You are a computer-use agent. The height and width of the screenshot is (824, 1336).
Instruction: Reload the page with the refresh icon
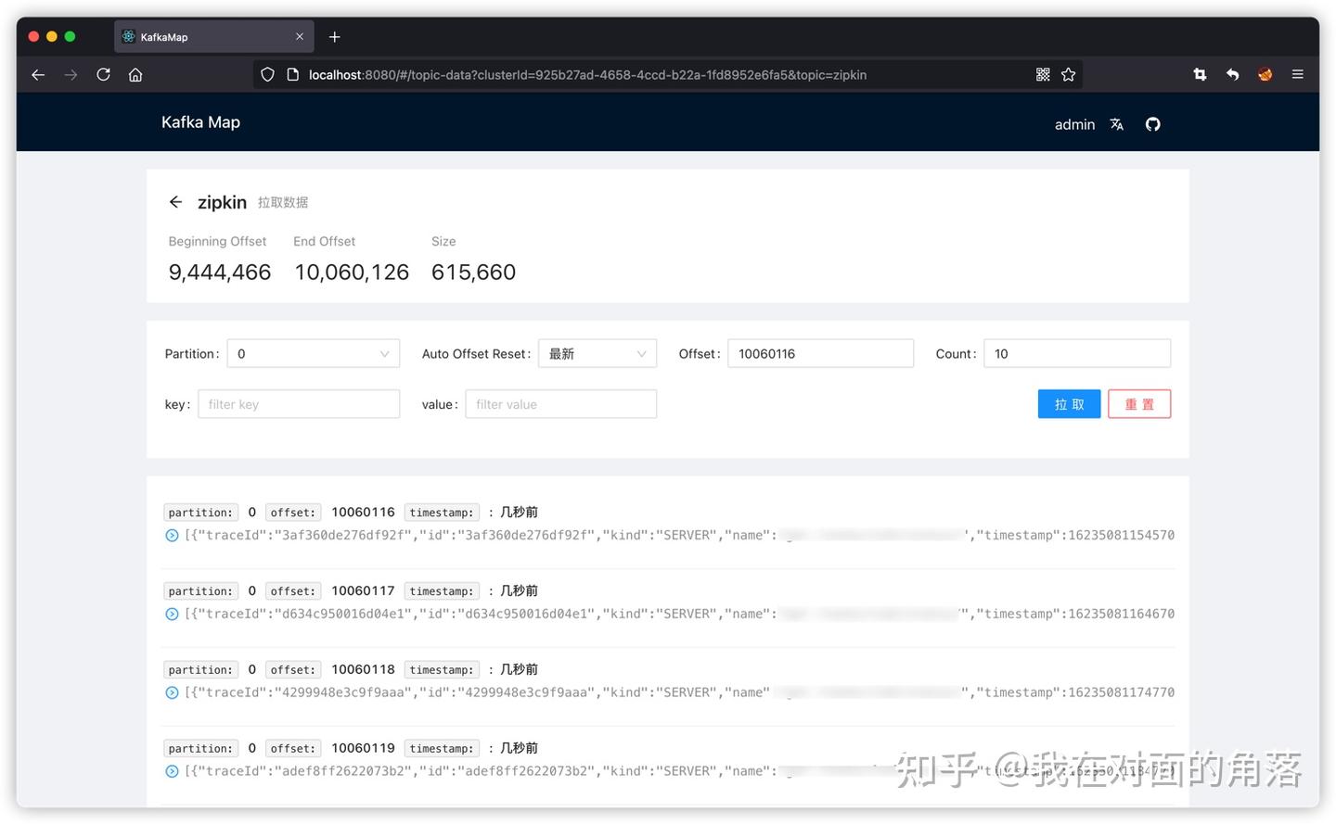click(x=103, y=74)
